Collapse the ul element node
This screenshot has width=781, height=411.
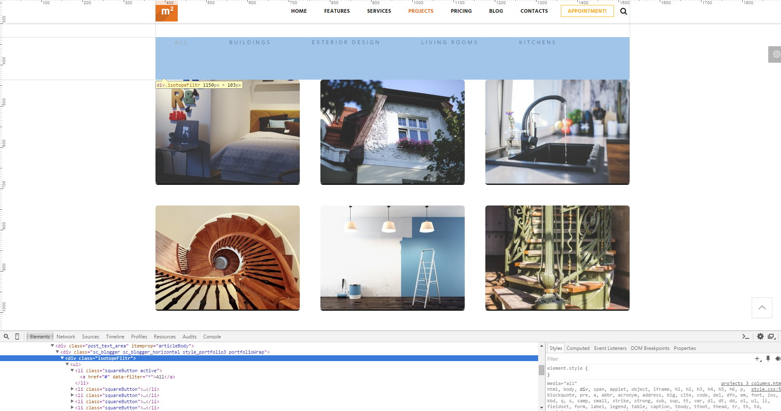[67, 364]
